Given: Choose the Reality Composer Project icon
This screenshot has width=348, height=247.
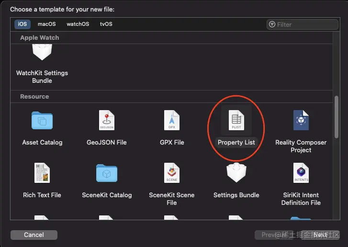Looking at the screenshot, I should click(x=301, y=120).
